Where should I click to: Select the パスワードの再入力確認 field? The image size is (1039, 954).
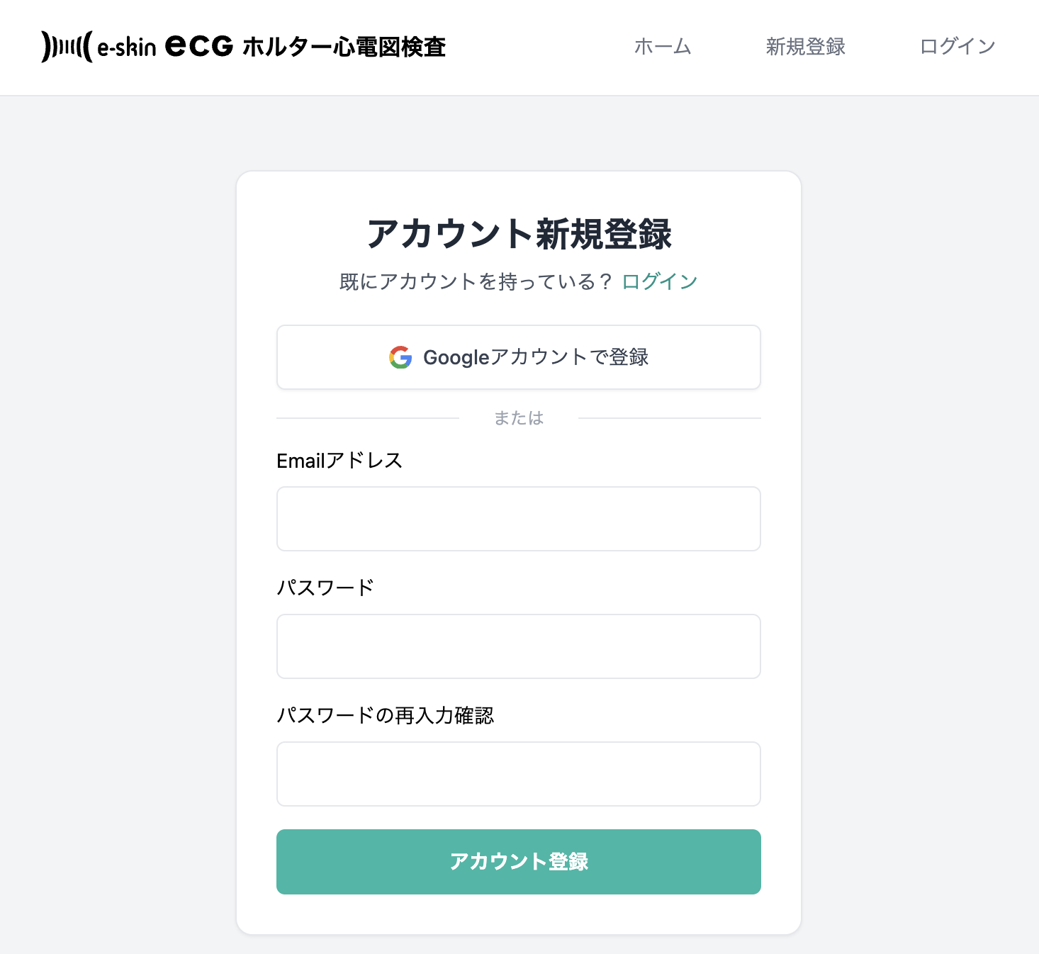coord(518,774)
